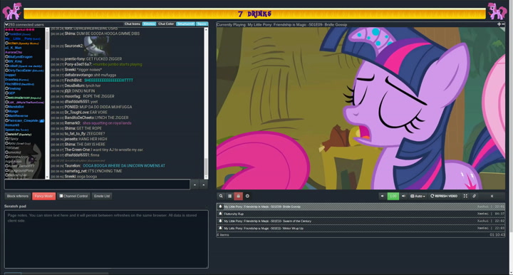The width and height of the screenshot is (513, 275).
Task: Open the Auto quality dropdown
Action: coord(418,196)
